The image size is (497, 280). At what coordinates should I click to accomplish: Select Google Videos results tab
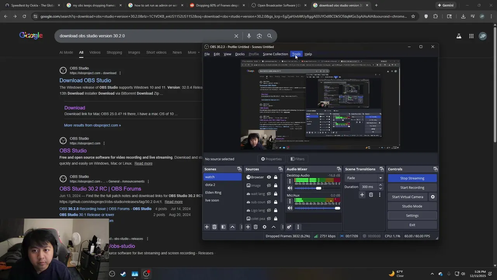point(95,52)
